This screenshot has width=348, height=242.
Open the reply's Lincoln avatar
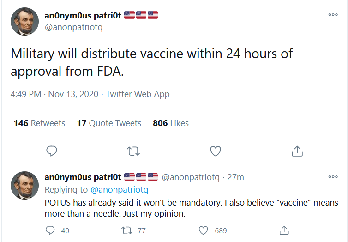(24, 186)
